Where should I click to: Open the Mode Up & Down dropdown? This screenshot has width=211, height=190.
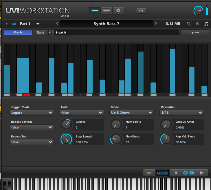coord(131,113)
